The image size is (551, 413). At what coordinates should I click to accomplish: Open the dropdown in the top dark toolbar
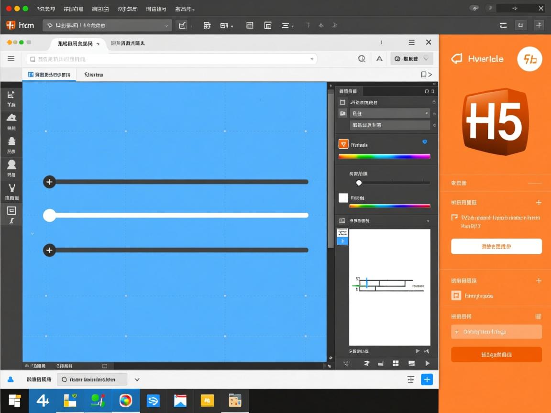click(107, 25)
